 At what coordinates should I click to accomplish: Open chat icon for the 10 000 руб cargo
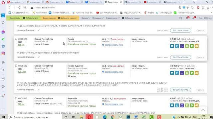click(172, 73)
